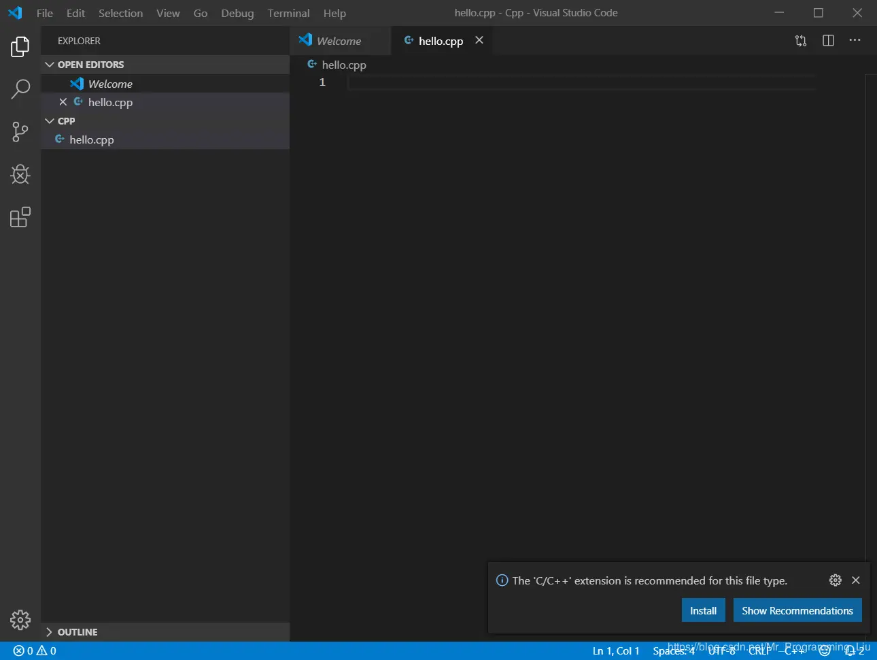Open the File menu
The image size is (877, 660).
[45, 13]
